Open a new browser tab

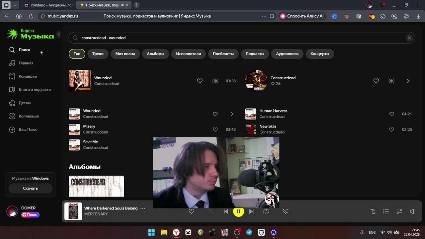point(136,5)
